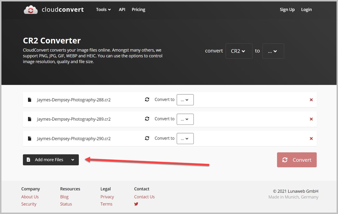Expand the Add more Files options chevron
338x214 pixels.
pyautogui.click(x=73, y=160)
